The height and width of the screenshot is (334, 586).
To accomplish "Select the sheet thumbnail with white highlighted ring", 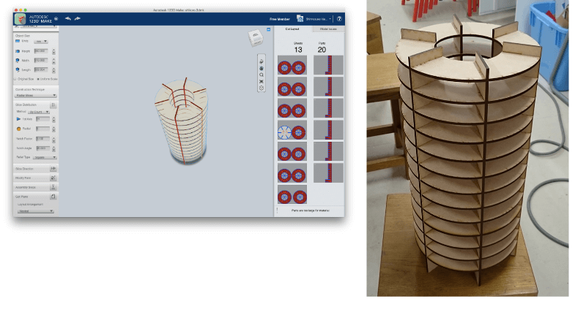I will click(x=292, y=129).
